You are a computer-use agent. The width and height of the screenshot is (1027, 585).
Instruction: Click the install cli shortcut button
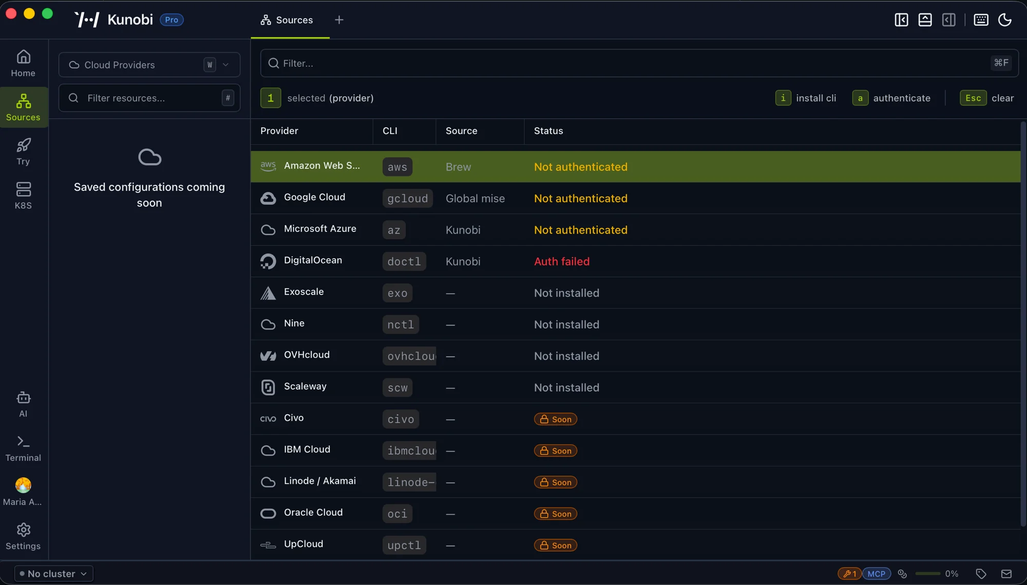[806, 98]
